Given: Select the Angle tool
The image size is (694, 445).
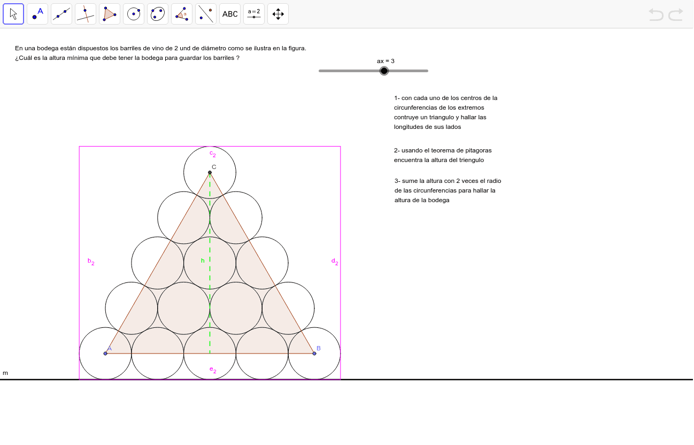Looking at the screenshot, I should pos(182,14).
